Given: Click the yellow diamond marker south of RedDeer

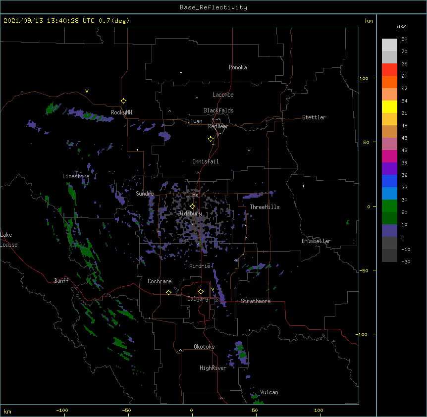Looking at the screenshot, I should 211,139.
